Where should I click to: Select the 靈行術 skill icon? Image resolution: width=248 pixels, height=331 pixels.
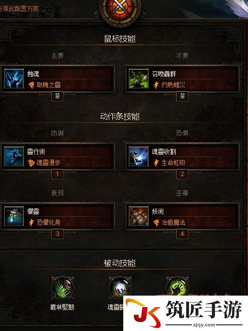pos(14,157)
